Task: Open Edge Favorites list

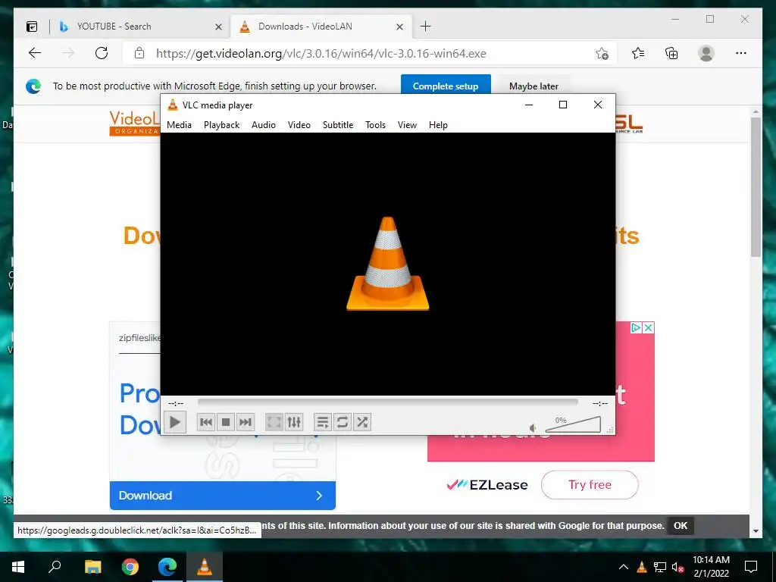Action: [x=638, y=53]
